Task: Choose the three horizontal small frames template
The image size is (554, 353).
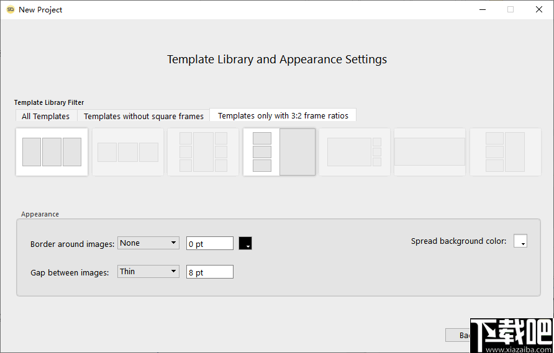Action: pyautogui.click(x=128, y=152)
